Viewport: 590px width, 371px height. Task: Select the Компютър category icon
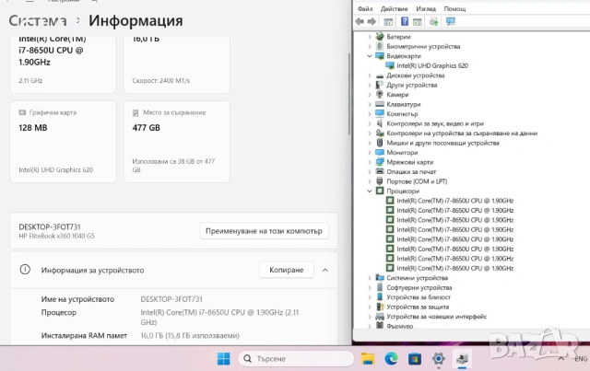380,113
